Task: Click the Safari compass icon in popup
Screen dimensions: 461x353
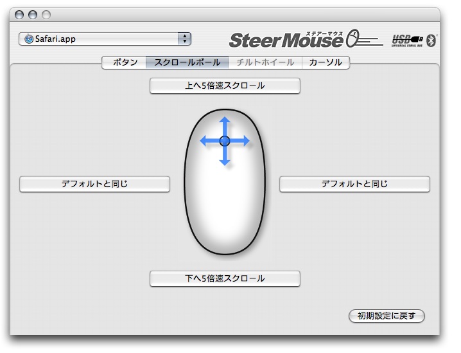Action: [x=29, y=39]
